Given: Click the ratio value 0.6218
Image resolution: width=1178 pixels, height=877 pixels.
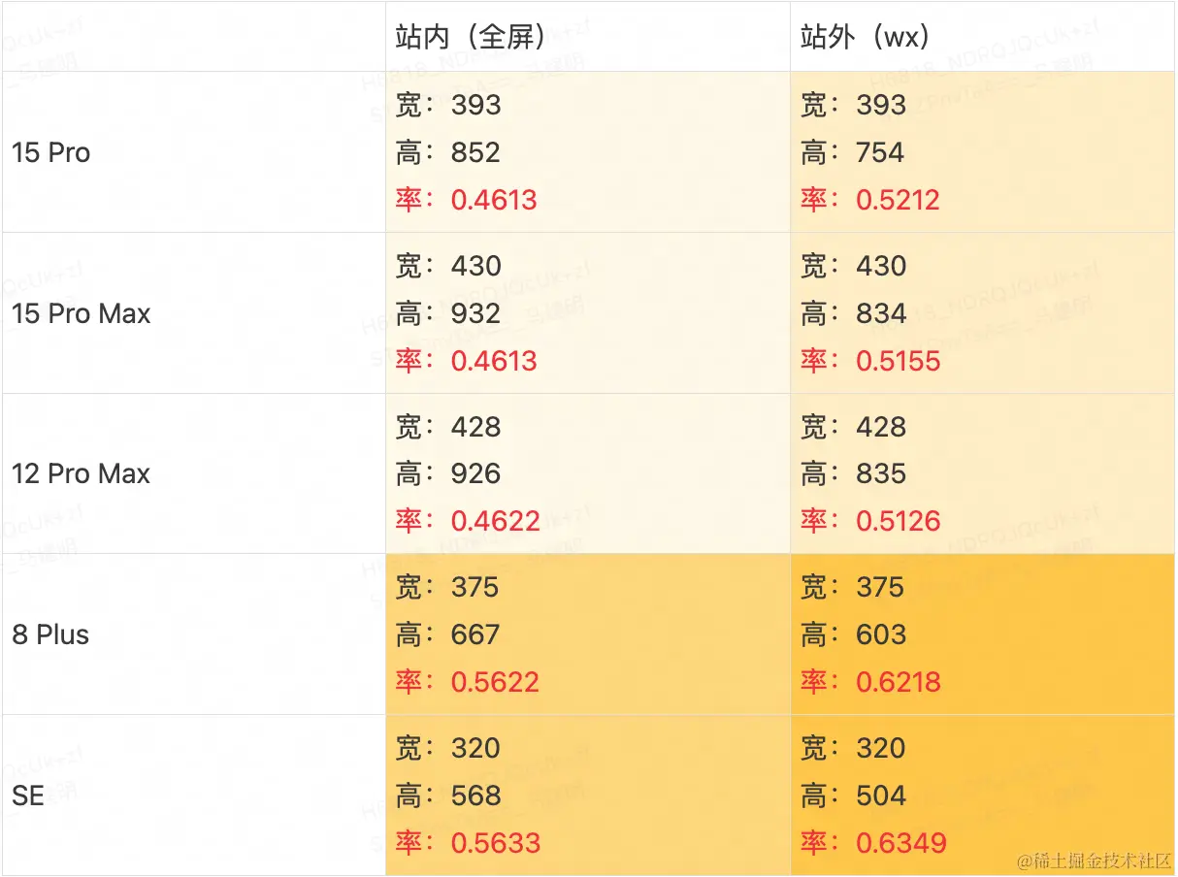Looking at the screenshot, I should pyautogui.click(x=899, y=682).
